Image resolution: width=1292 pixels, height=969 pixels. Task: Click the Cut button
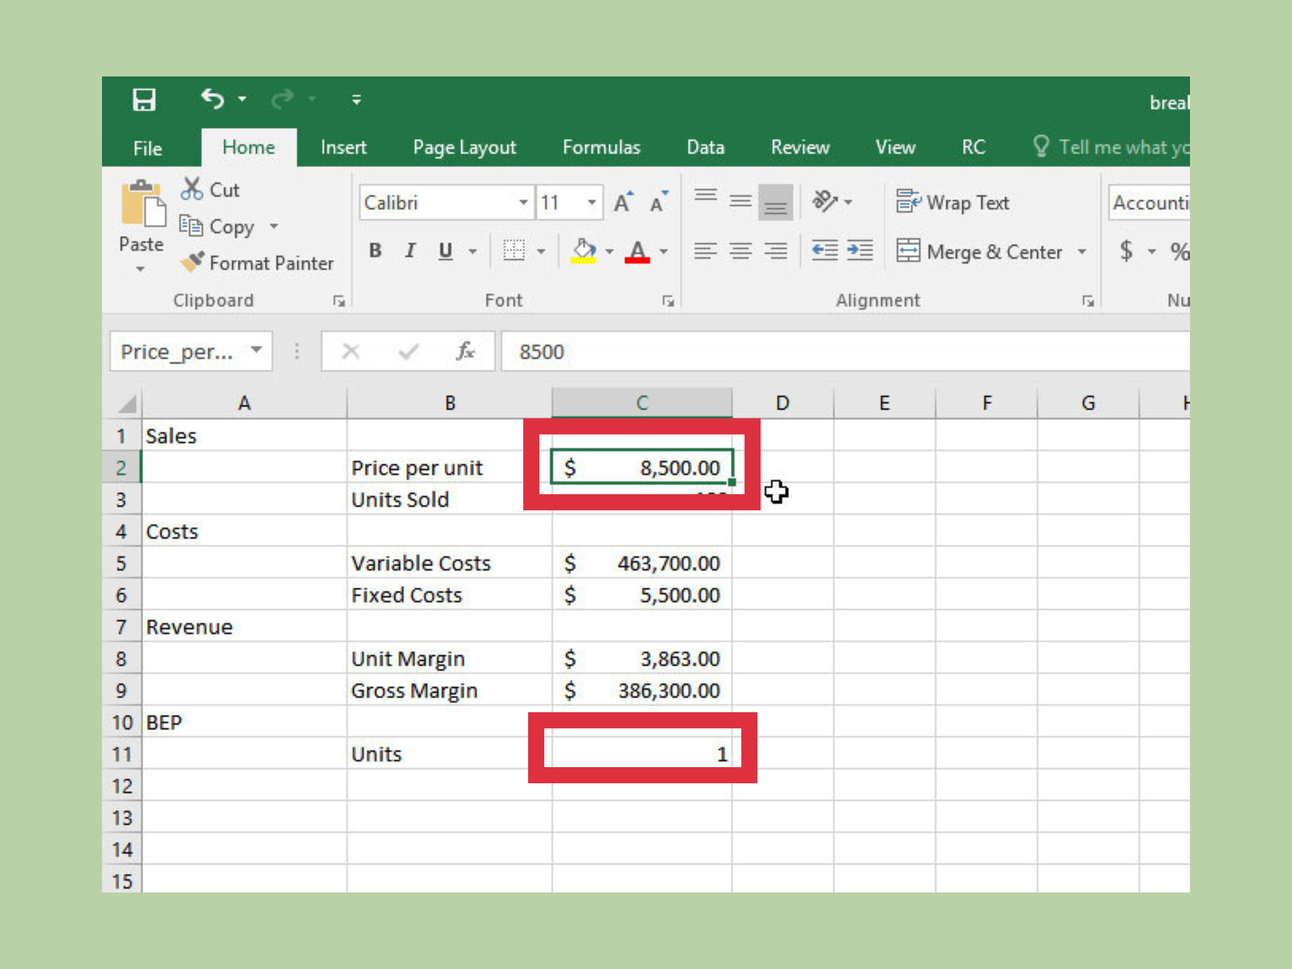click(210, 190)
